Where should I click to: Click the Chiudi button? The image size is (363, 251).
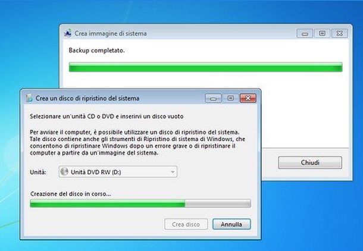pyautogui.click(x=310, y=162)
